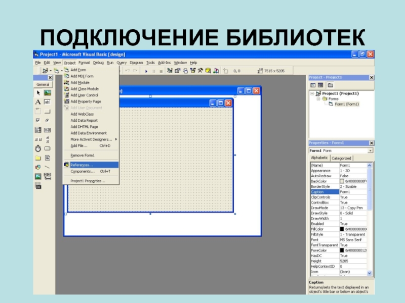405x303 pixels.
Task: Collapse the Forms folder node
Action: click(318, 99)
